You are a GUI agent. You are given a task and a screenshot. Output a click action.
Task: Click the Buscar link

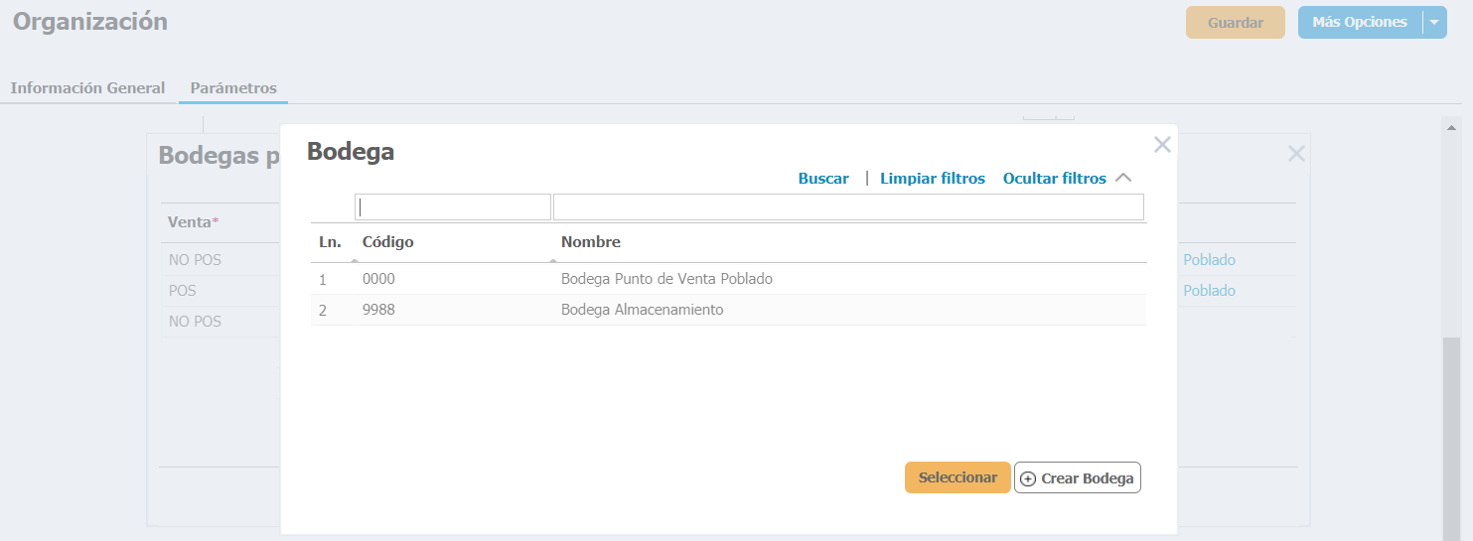tap(823, 179)
